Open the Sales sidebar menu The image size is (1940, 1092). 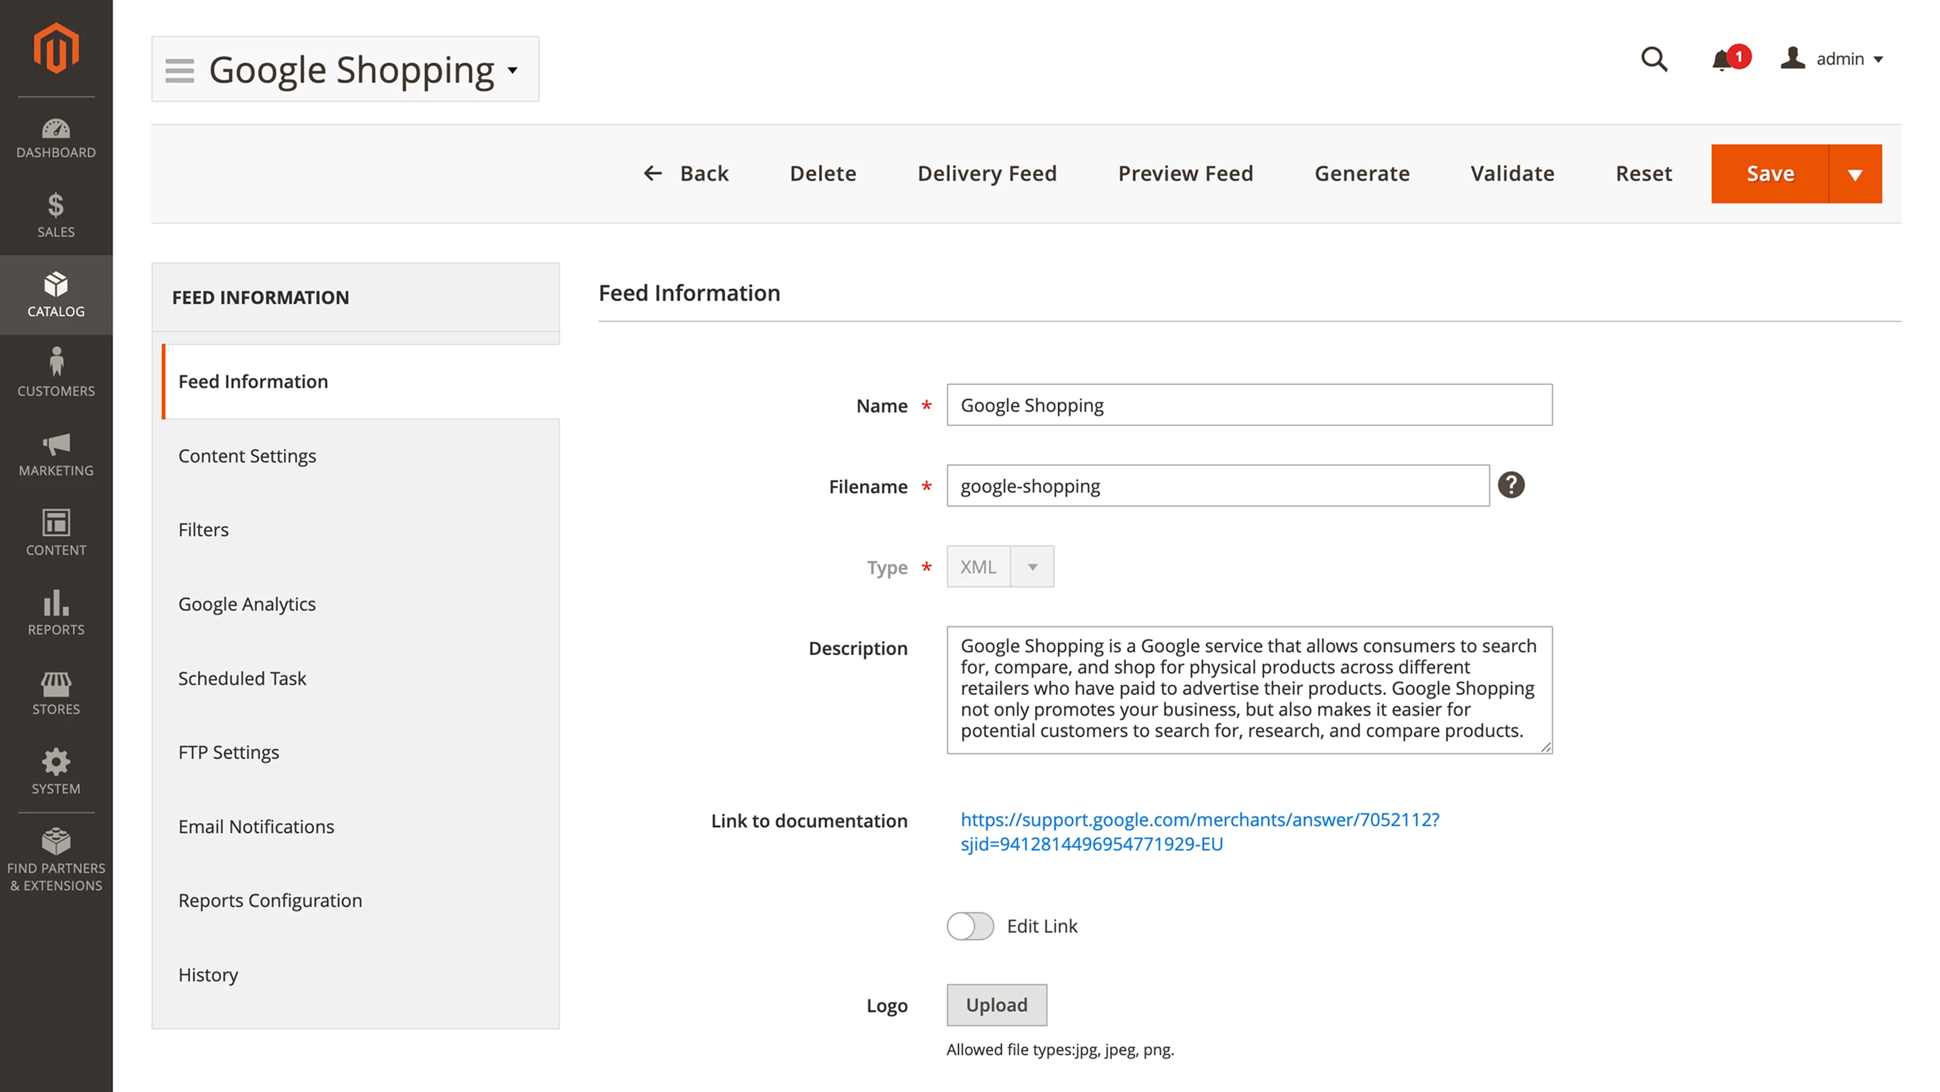coord(56,216)
